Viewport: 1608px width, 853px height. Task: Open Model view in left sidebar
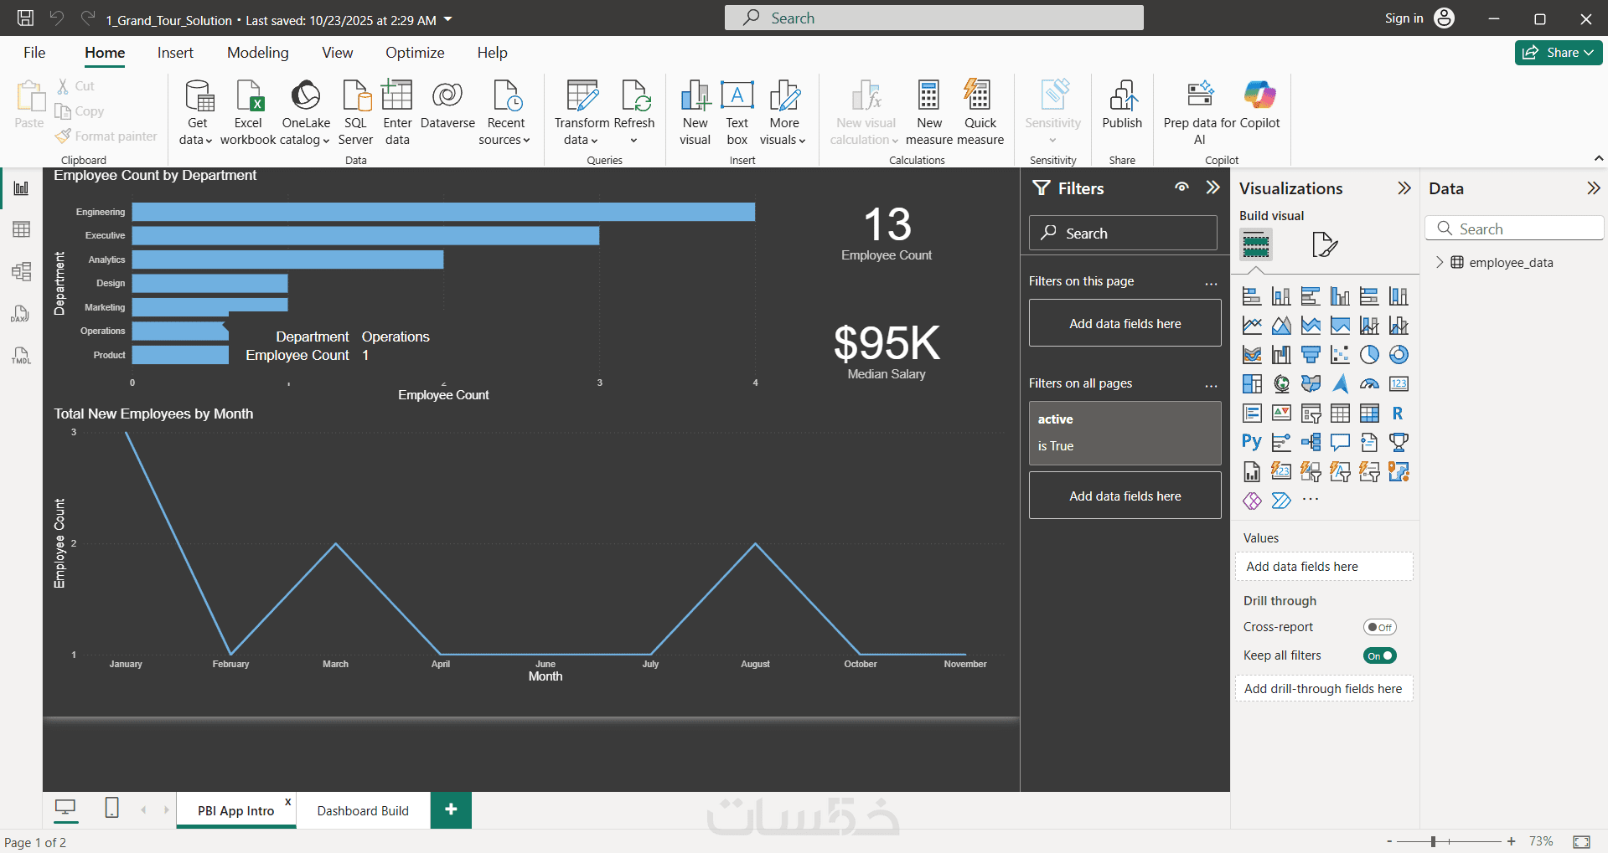pos(22,271)
